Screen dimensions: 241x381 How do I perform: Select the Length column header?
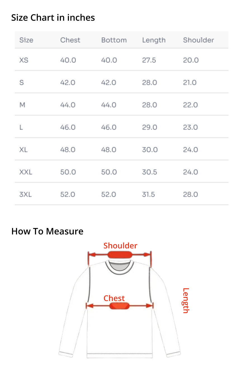pyautogui.click(x=154, y=40)
